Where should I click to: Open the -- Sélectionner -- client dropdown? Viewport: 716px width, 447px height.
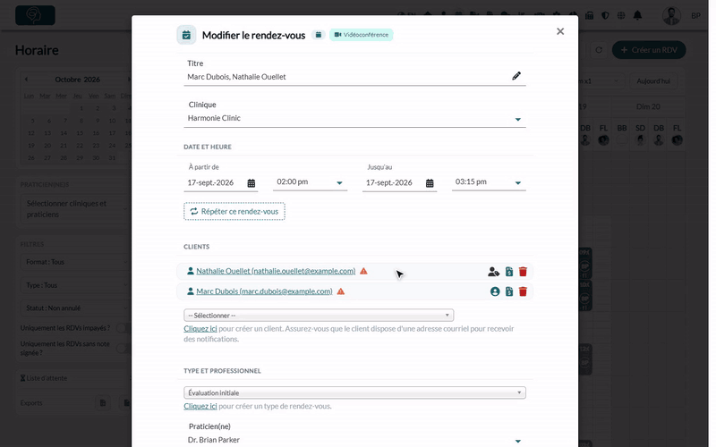pos(319,316)
